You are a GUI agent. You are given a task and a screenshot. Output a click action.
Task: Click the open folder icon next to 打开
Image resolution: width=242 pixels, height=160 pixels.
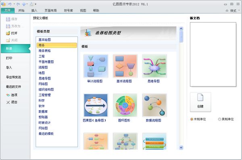click(8, 33)
